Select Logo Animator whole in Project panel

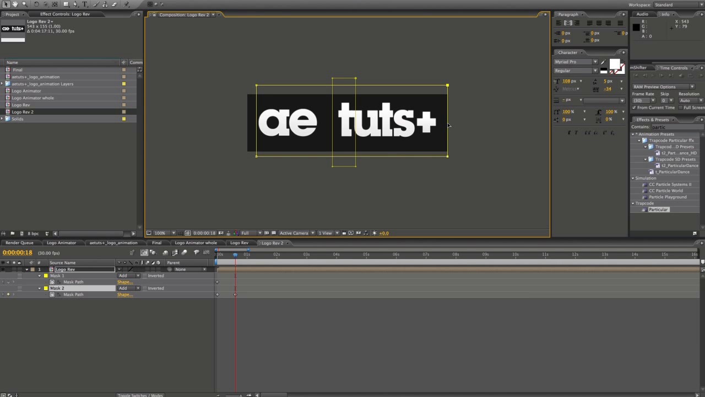[x=32, y=98]
